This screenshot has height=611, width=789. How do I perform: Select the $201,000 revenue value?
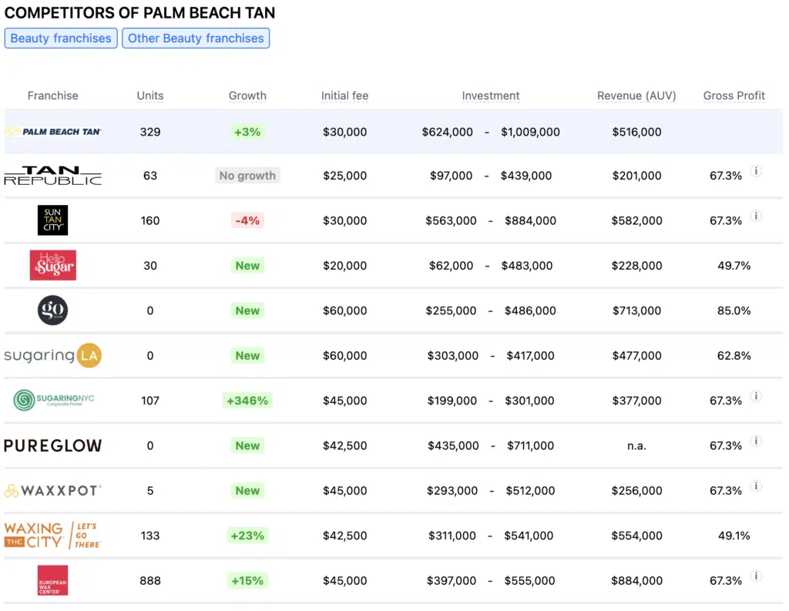pos(636,176)
